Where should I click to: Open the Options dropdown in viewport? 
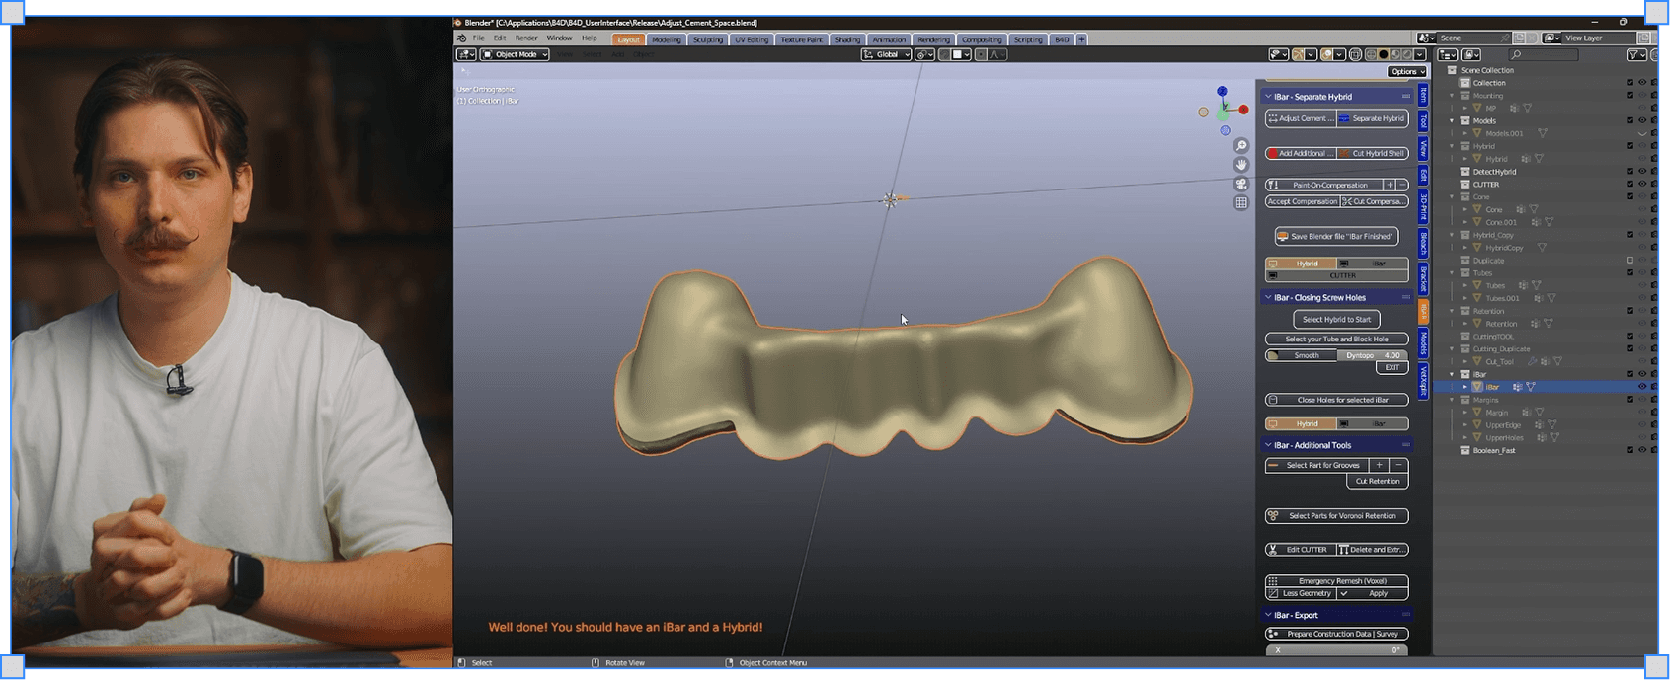coord(1407,72)
